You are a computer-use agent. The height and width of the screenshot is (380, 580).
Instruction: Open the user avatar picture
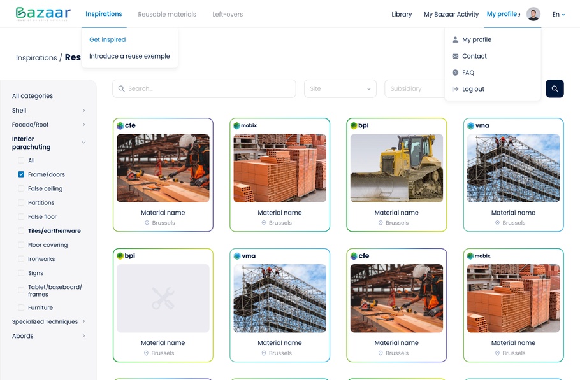pos(533,14)
